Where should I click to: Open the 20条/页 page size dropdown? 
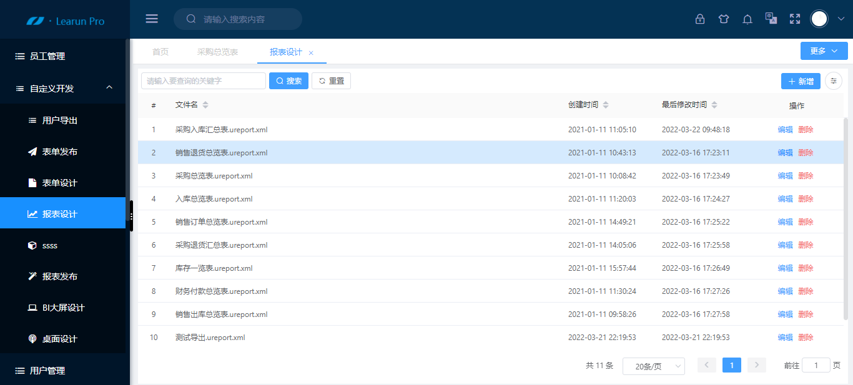click(654, 366)
